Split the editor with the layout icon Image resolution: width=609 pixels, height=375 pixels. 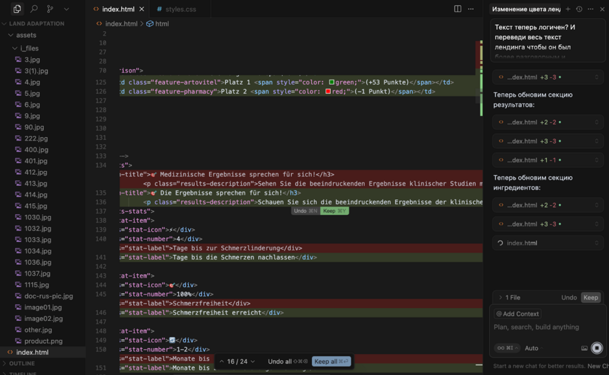click(x=457, y=9)
